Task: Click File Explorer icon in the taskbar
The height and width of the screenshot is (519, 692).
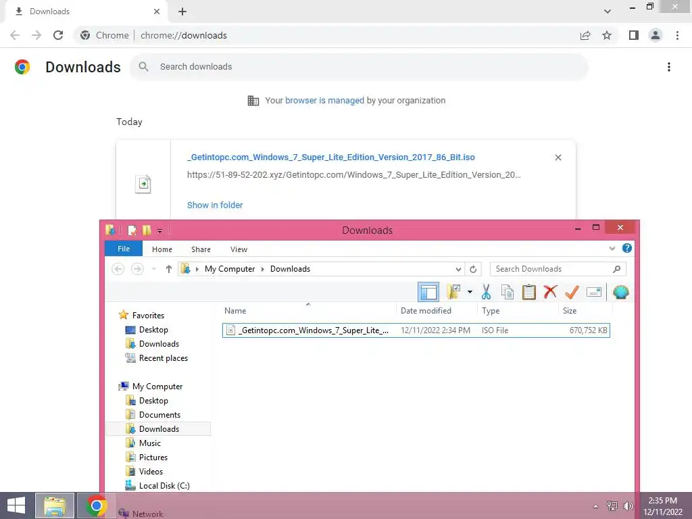Action: [x=54, y=505]
